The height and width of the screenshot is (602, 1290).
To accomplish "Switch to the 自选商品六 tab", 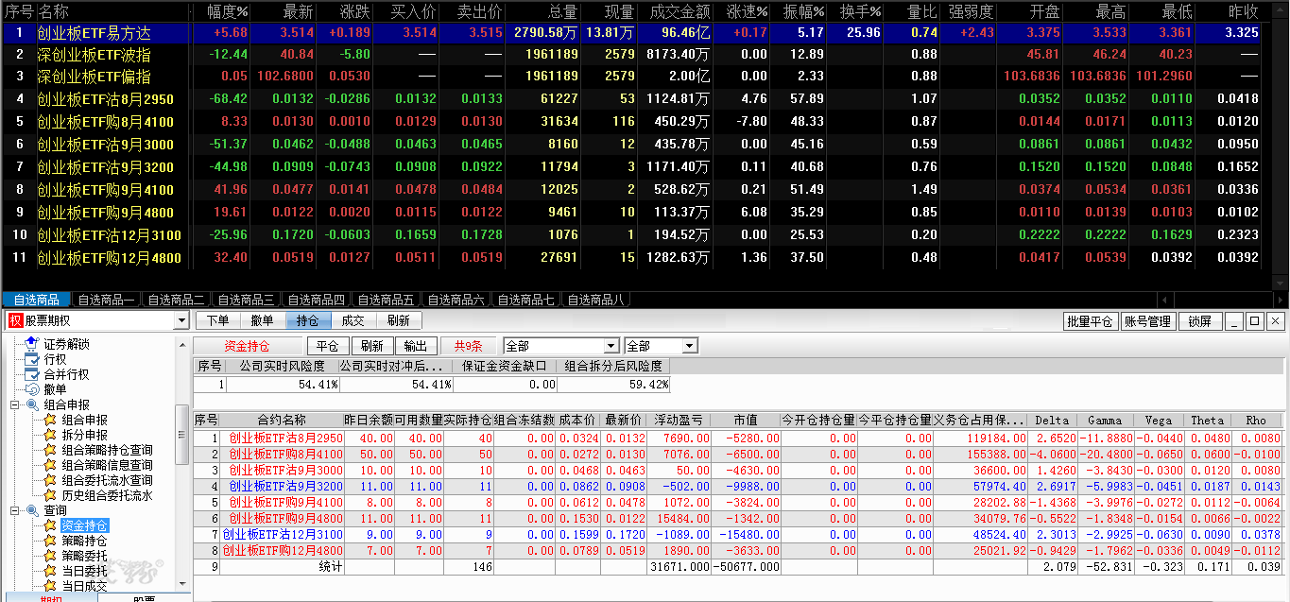I will point(456,300).
